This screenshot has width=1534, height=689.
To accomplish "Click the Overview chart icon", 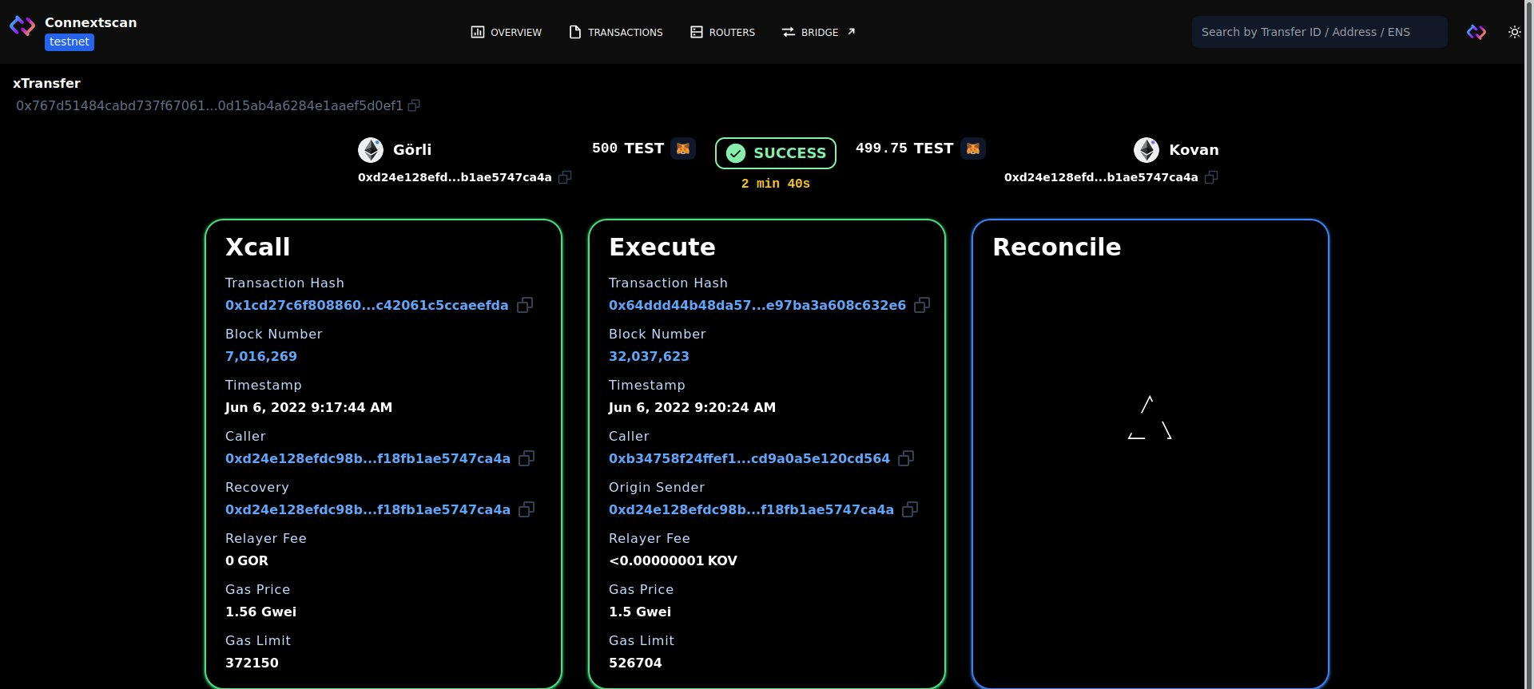I will click(478, 32).
